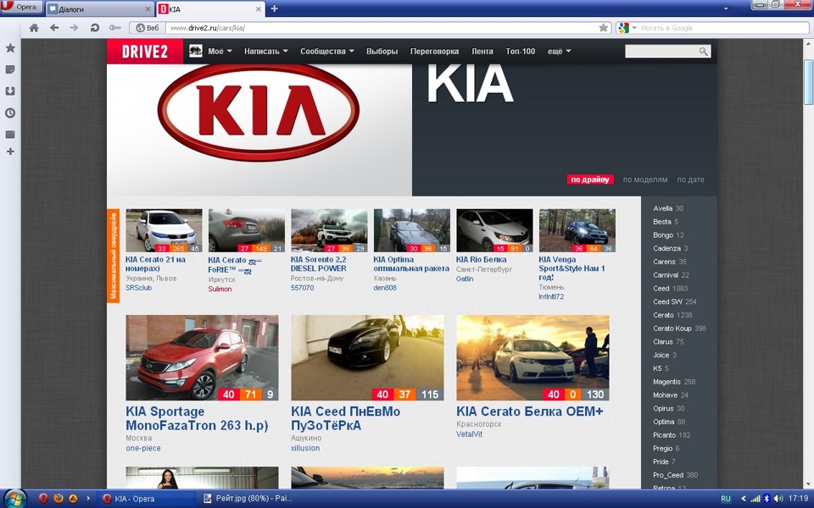Open Лента in navigation bar
The image size is (814, 508).
coord(482,52)
